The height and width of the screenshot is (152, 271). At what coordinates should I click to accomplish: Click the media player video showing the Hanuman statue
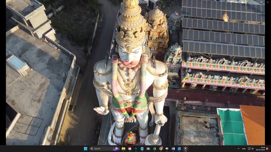(x=135, y=72)
